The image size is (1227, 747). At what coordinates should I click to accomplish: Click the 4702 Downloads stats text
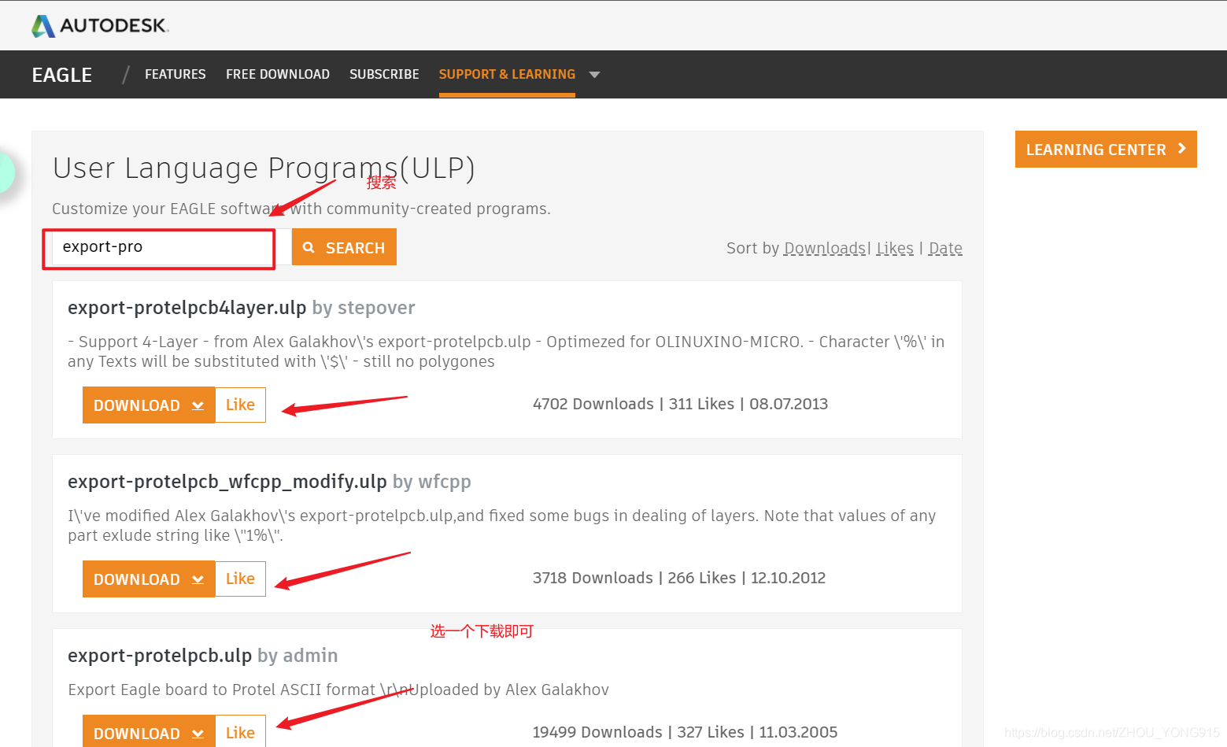(x=593, y=404)
